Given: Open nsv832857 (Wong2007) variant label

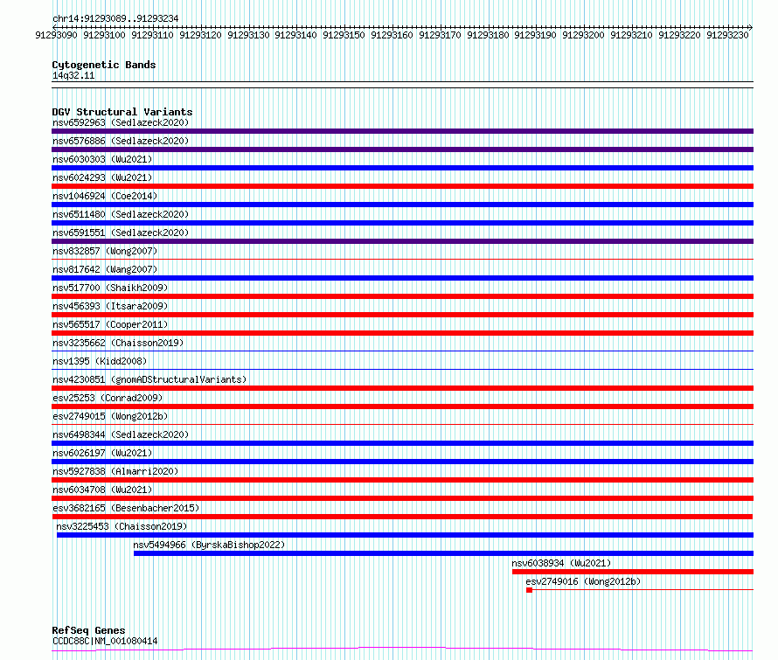Looking at the screenshot, I should tap(105, 251).
